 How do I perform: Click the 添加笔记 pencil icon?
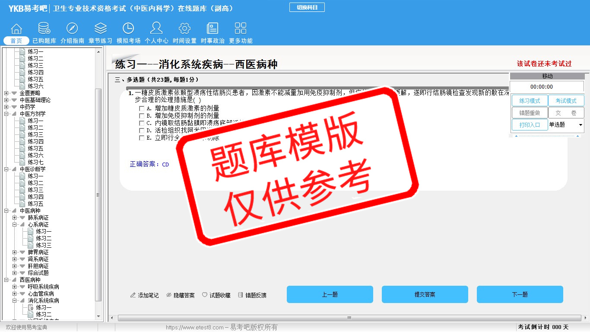tap(133, 295)
